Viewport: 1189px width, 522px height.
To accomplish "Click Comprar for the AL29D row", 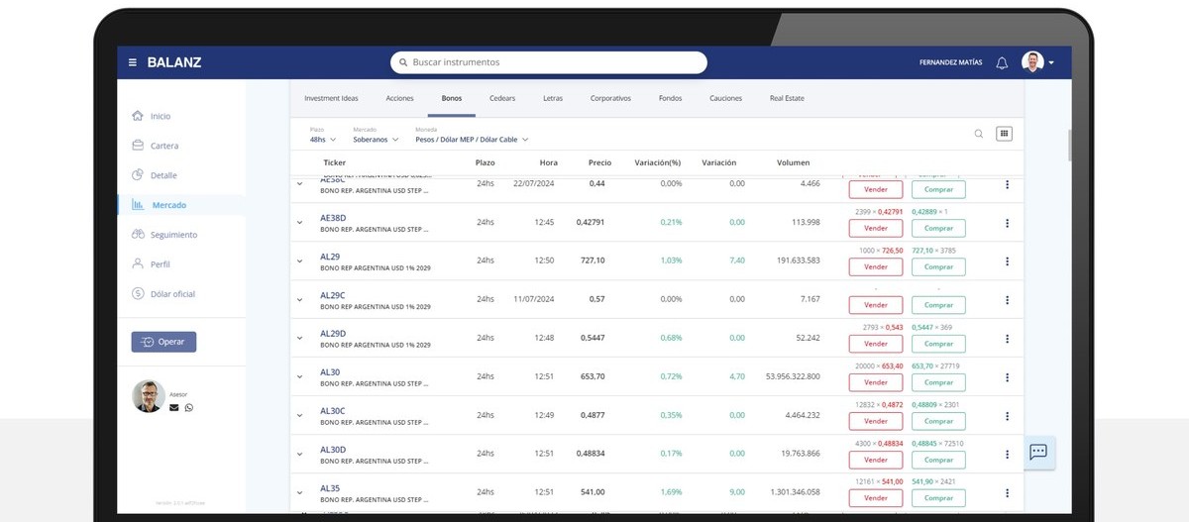I will tap(938, 344).
